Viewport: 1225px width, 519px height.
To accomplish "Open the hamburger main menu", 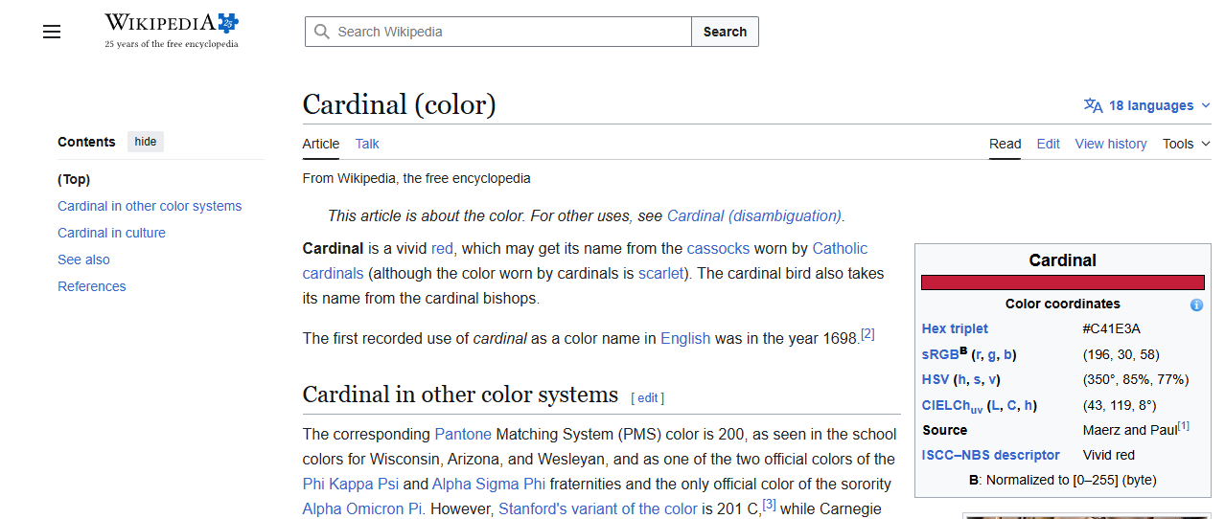I will pyautogui.click(x=52, y=32).
